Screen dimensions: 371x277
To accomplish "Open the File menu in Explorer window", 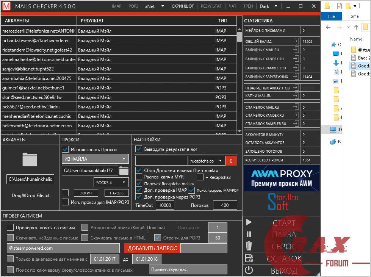I will 331,16.
